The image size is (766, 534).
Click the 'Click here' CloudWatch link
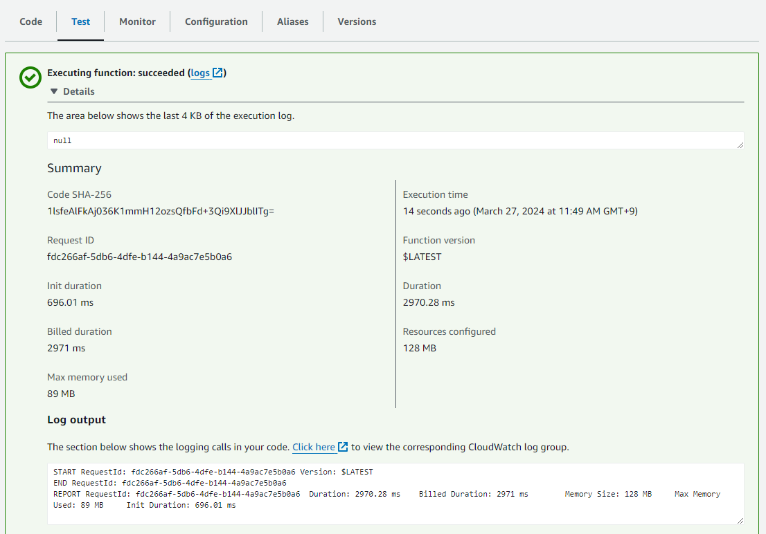[314, 447]
